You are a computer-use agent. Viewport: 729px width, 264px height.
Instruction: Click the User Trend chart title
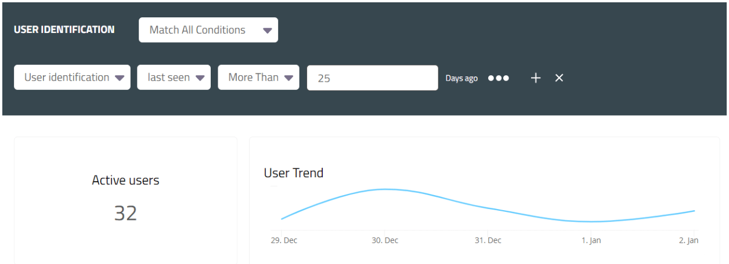[x=294, y=173]
